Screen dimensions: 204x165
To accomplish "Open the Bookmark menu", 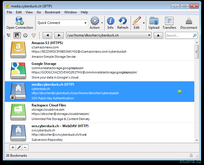I will click(x=53, y=12).
